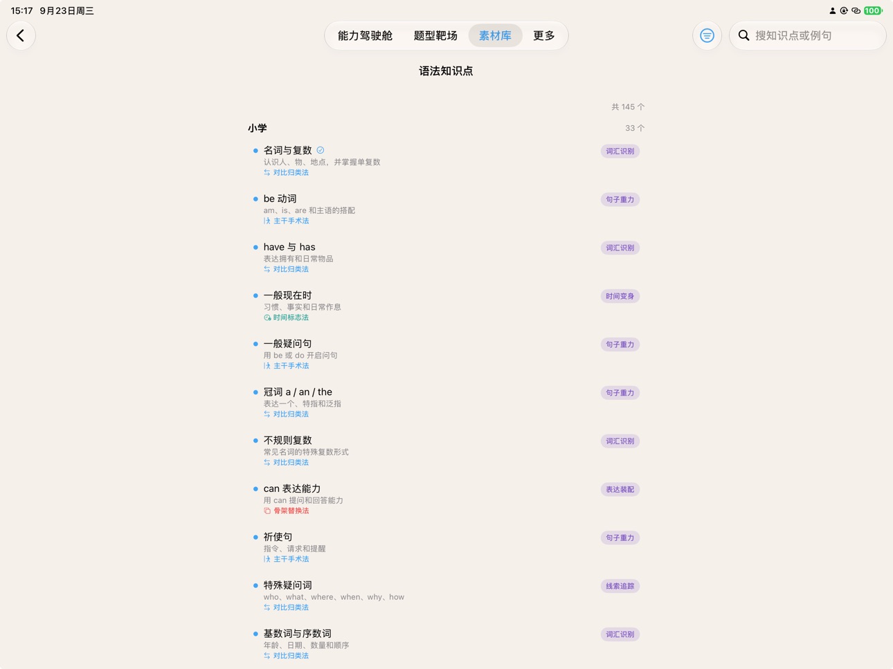This screenshot has height=669, width=893.
Task: Open the filter list icon
Action: 707,35
